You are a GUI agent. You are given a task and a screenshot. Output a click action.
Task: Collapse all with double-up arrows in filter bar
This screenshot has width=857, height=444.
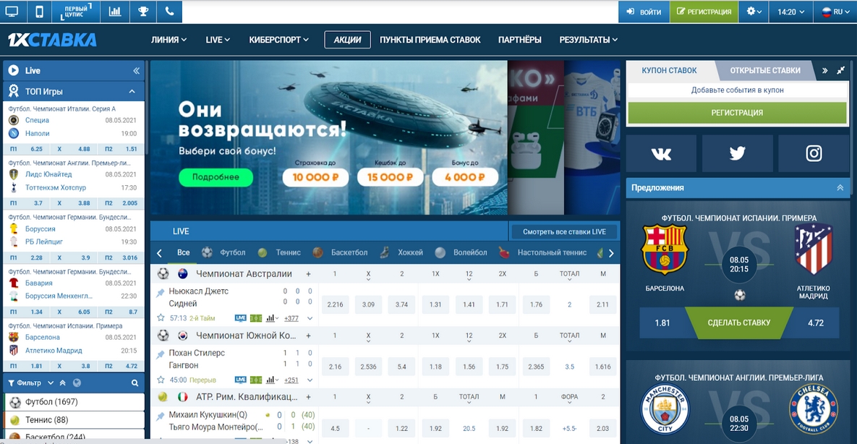tap(63, 383)
